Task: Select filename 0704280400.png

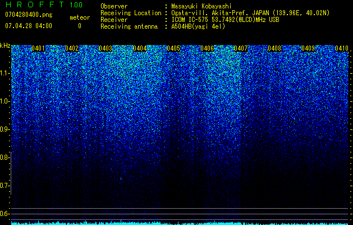Action: tap(29, 15)
